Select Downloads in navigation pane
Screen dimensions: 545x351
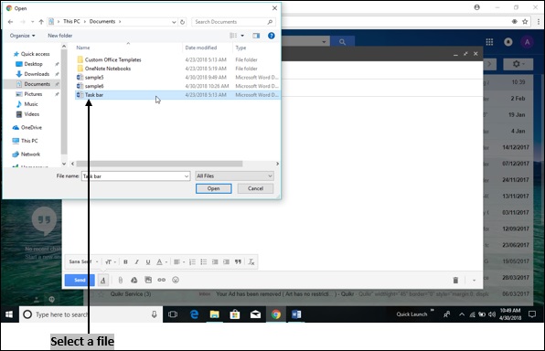tap(33, 74)
